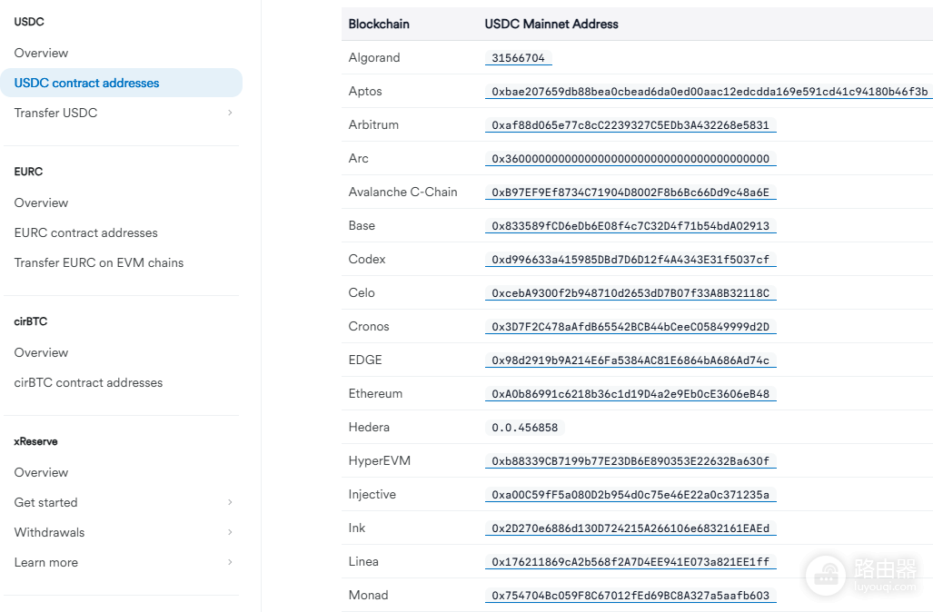
Task: Open Learn more under xReserve
Action: tap(45, 562)
